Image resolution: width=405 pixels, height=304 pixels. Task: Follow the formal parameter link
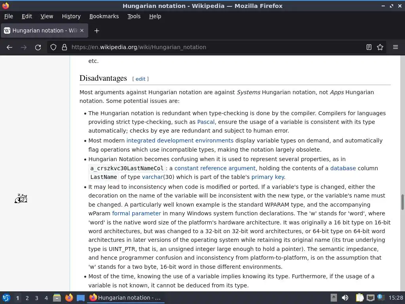[x=136, y=213]
